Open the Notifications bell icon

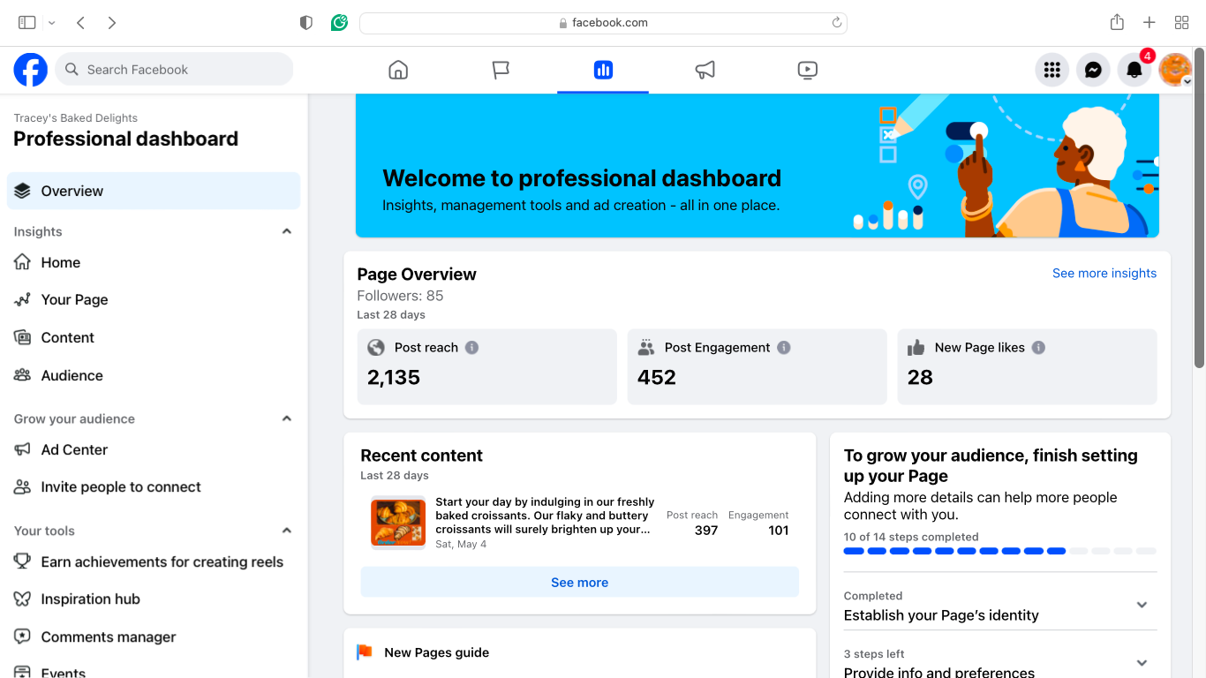point(1134,70)
